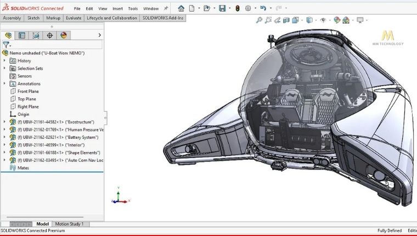Expand the Selection Sets node
Viewport: 417px width, 236px height.
(4, 68)
